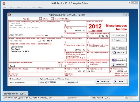Open the Help menu

pos(40,8)
